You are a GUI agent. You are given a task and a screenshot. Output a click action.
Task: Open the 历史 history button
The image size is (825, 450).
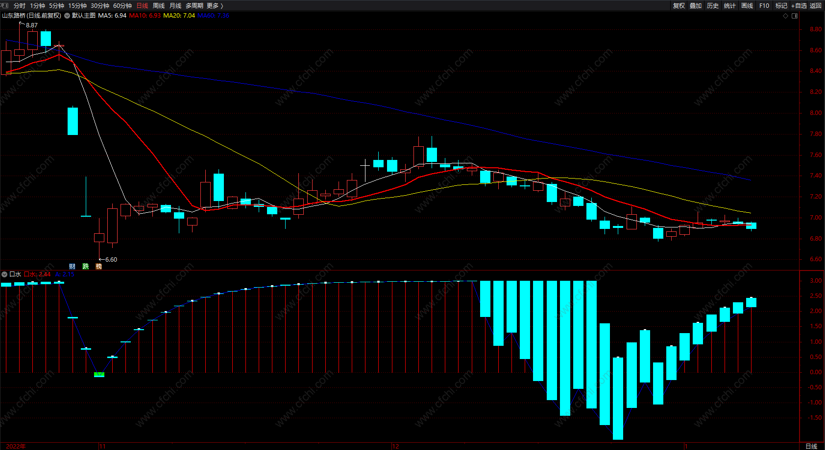pos(713,6)
